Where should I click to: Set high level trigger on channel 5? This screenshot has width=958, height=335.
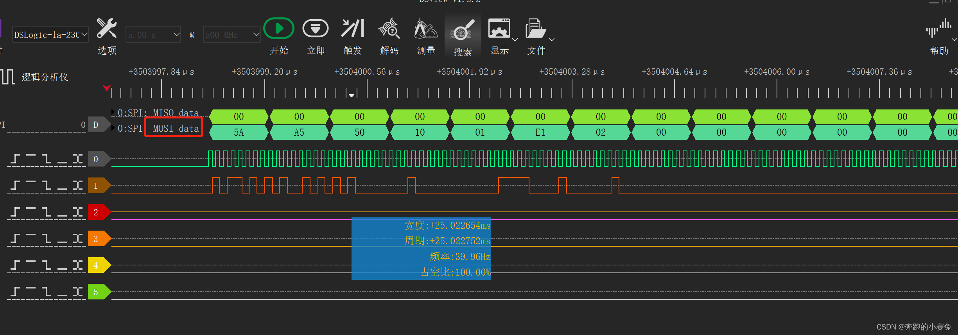31,288
